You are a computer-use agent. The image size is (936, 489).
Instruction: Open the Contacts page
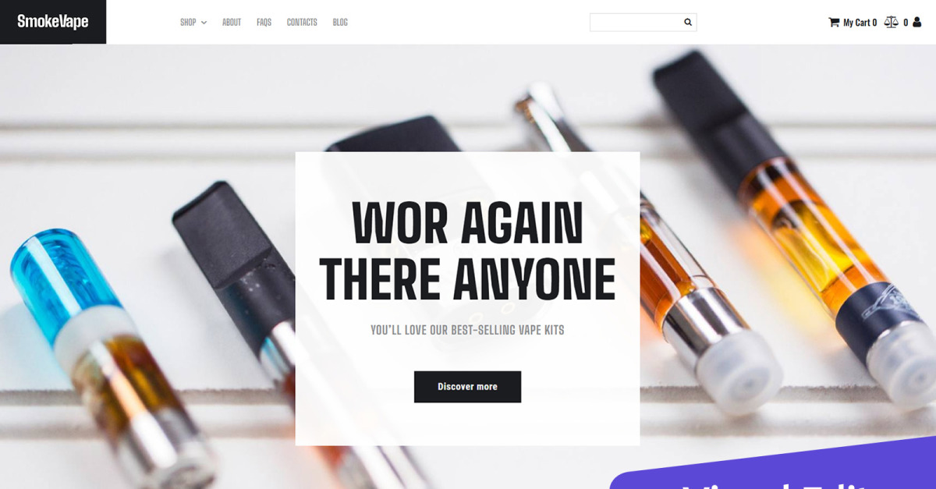coord(302,23)
